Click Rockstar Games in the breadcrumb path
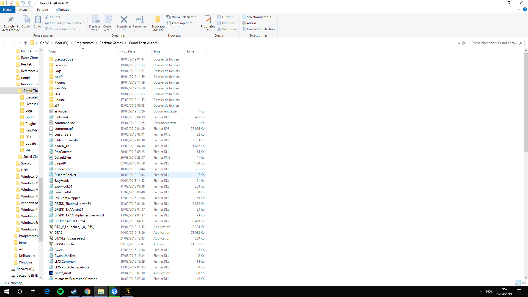 click(111, 43)
